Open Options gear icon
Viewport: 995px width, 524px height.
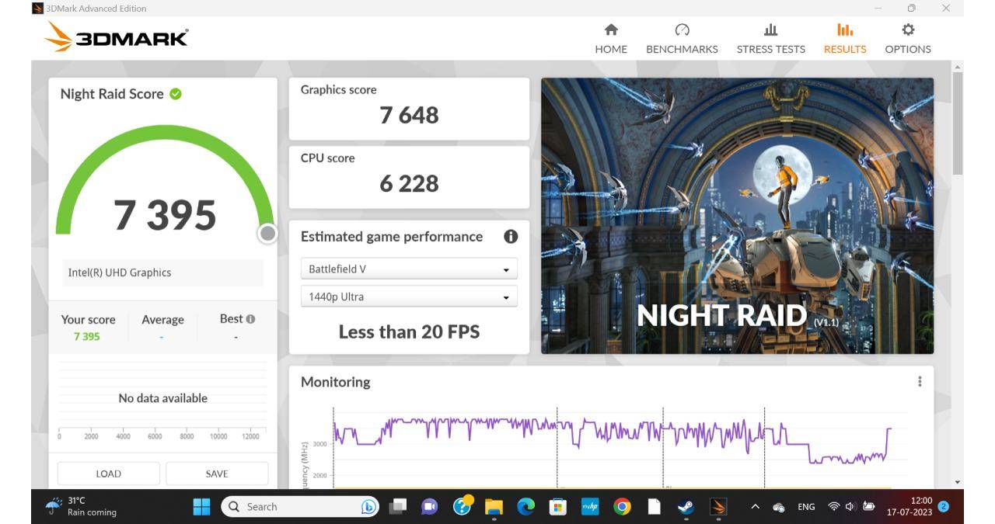pos(907,30)
